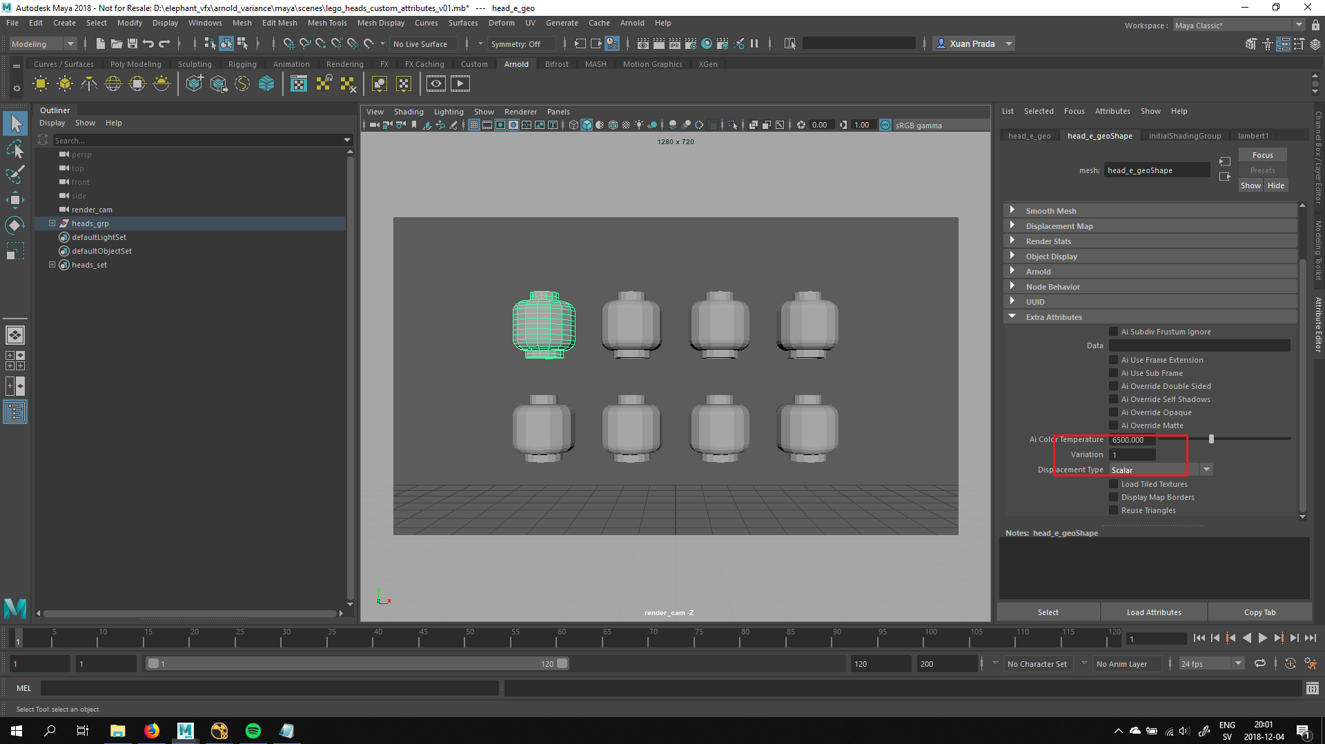Expand the Smooth Mesh section
This screenshot has height=744, width=1325.
pos(1150,210)
